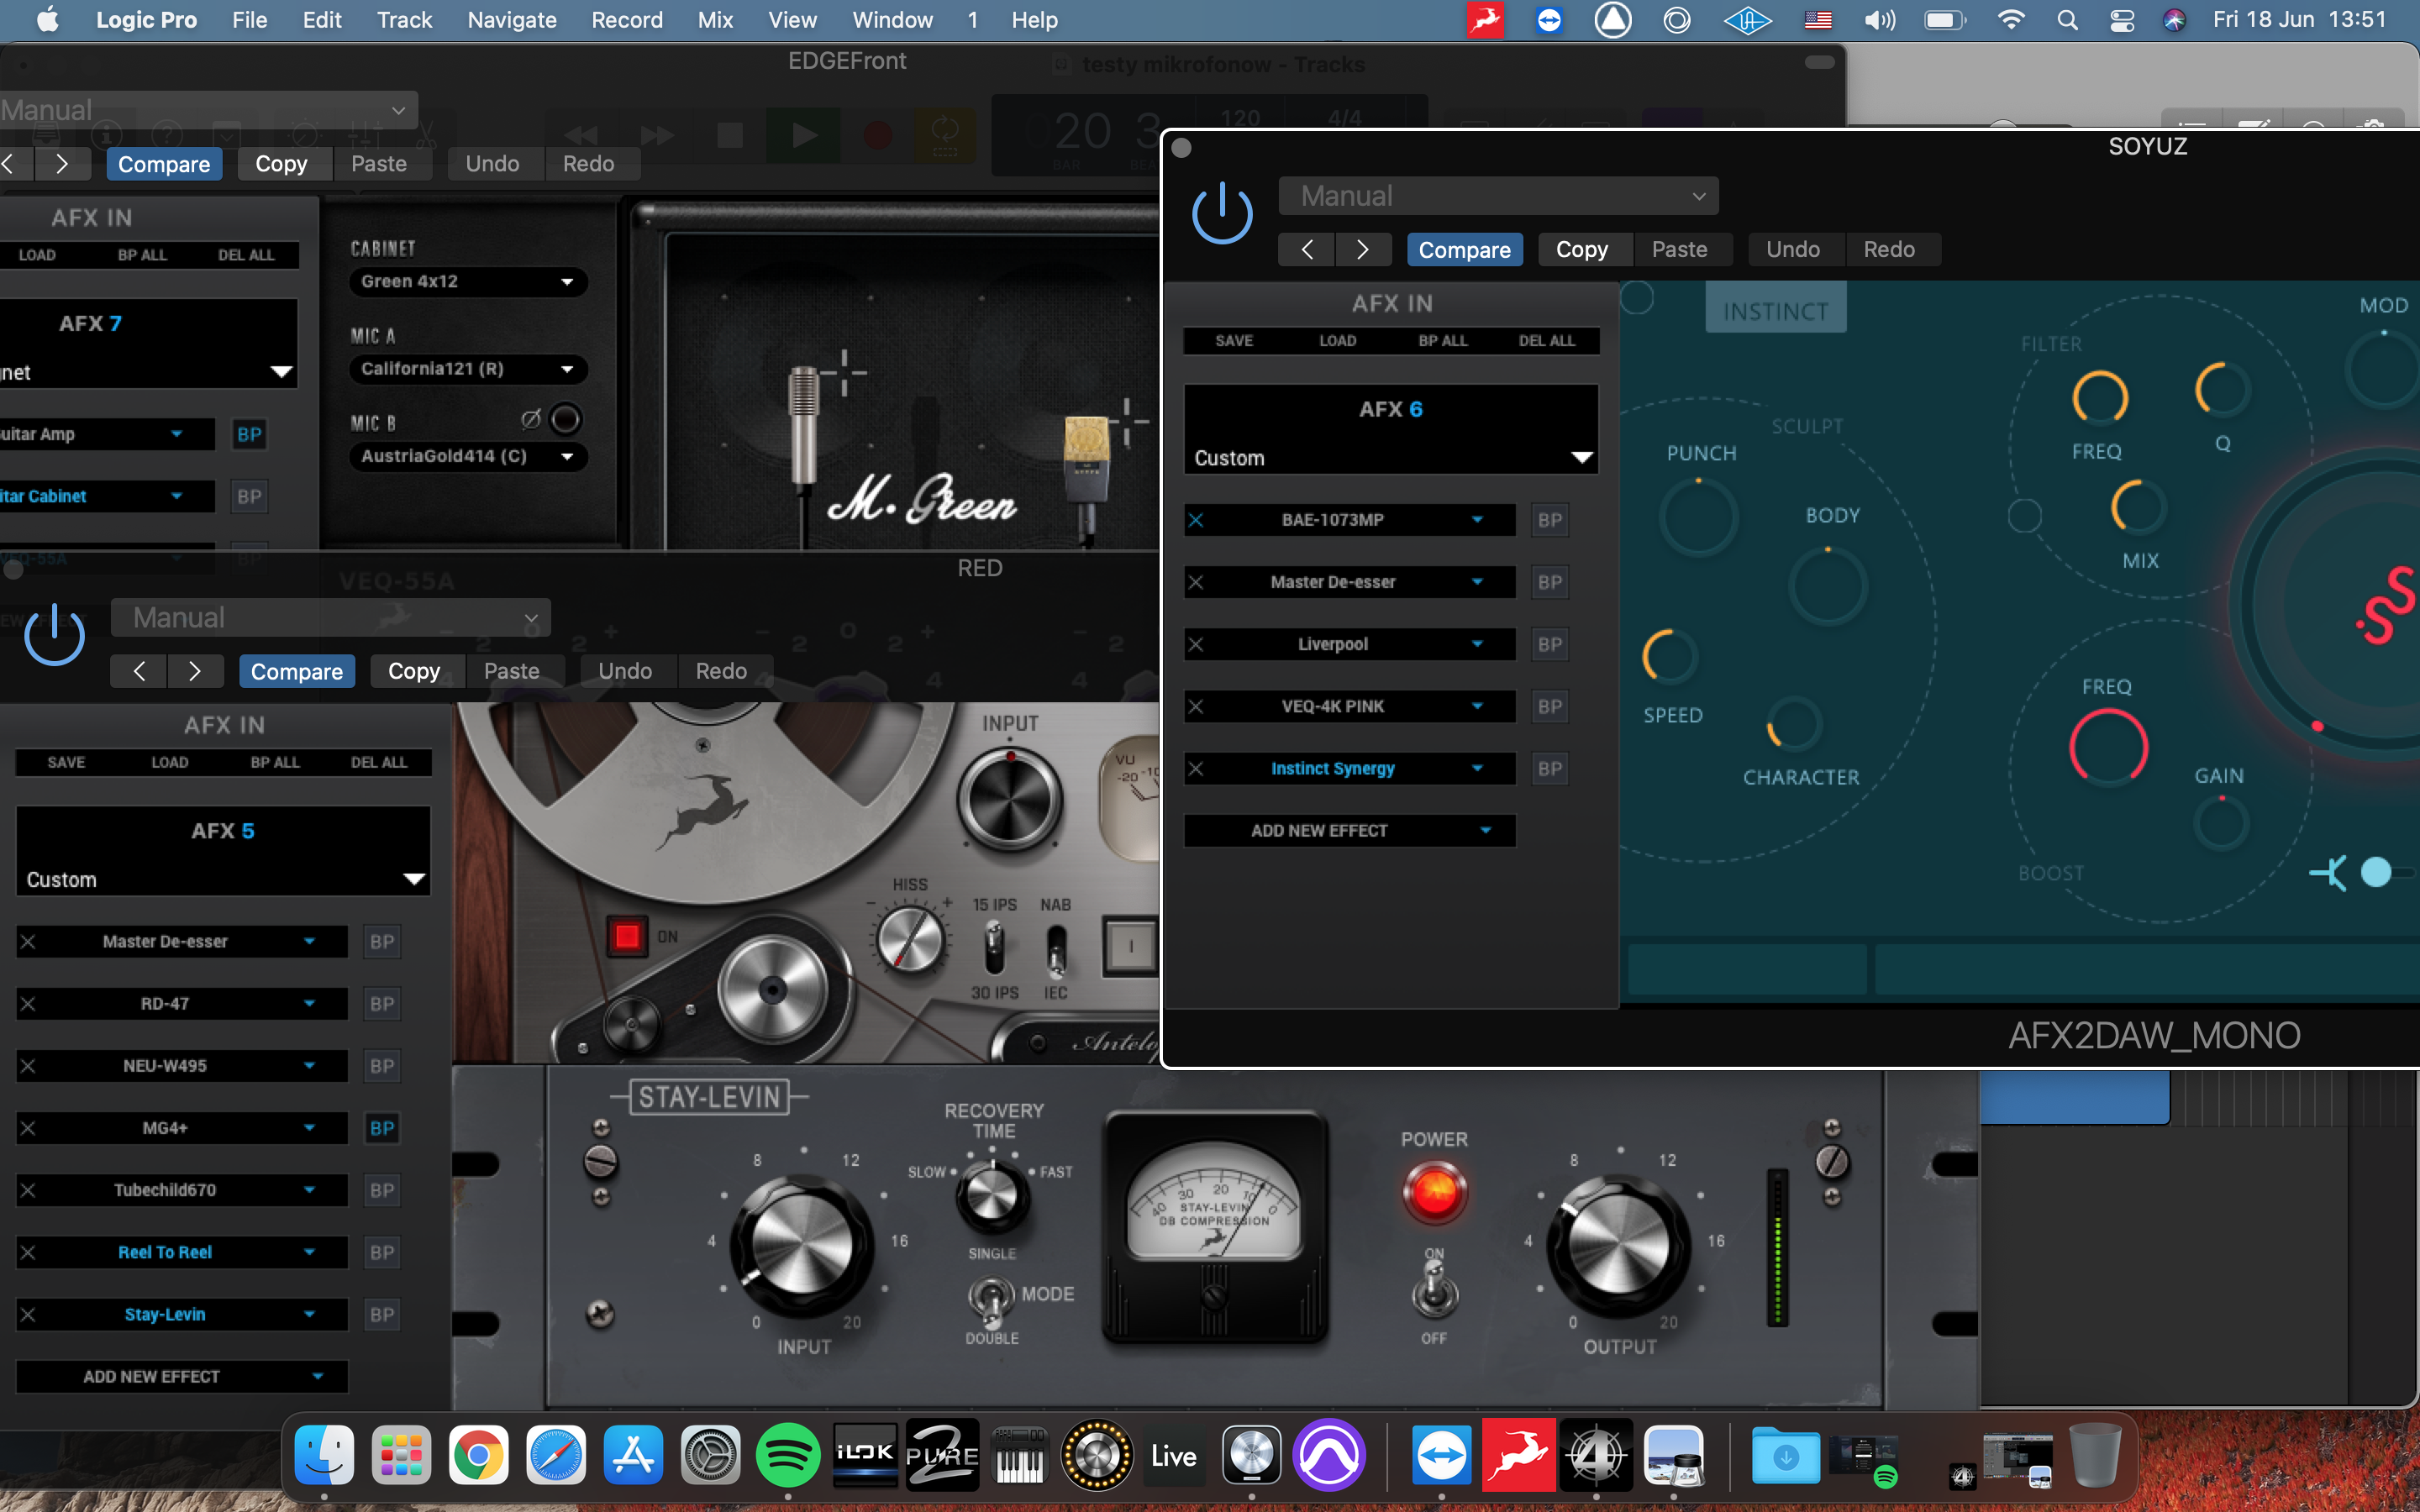Remove Instinct Synergy effect with X icon
Screen dimensions: 2420x1512
pos(1196,768)
